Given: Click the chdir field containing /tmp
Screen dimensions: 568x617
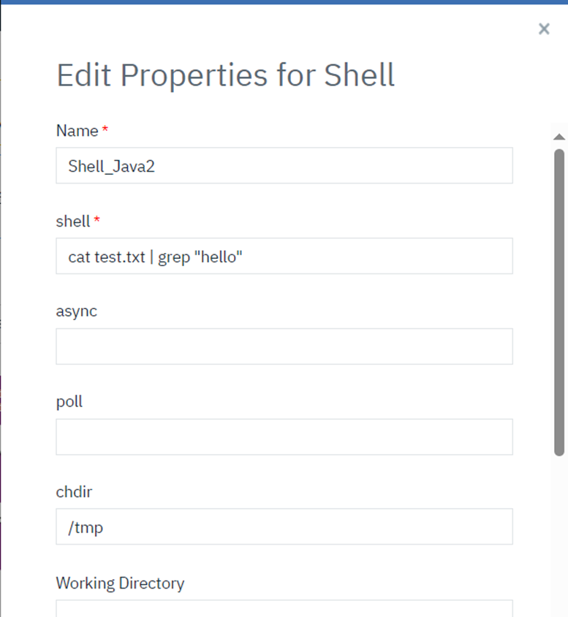Looking at the screenshot, I should pos(284,526).
